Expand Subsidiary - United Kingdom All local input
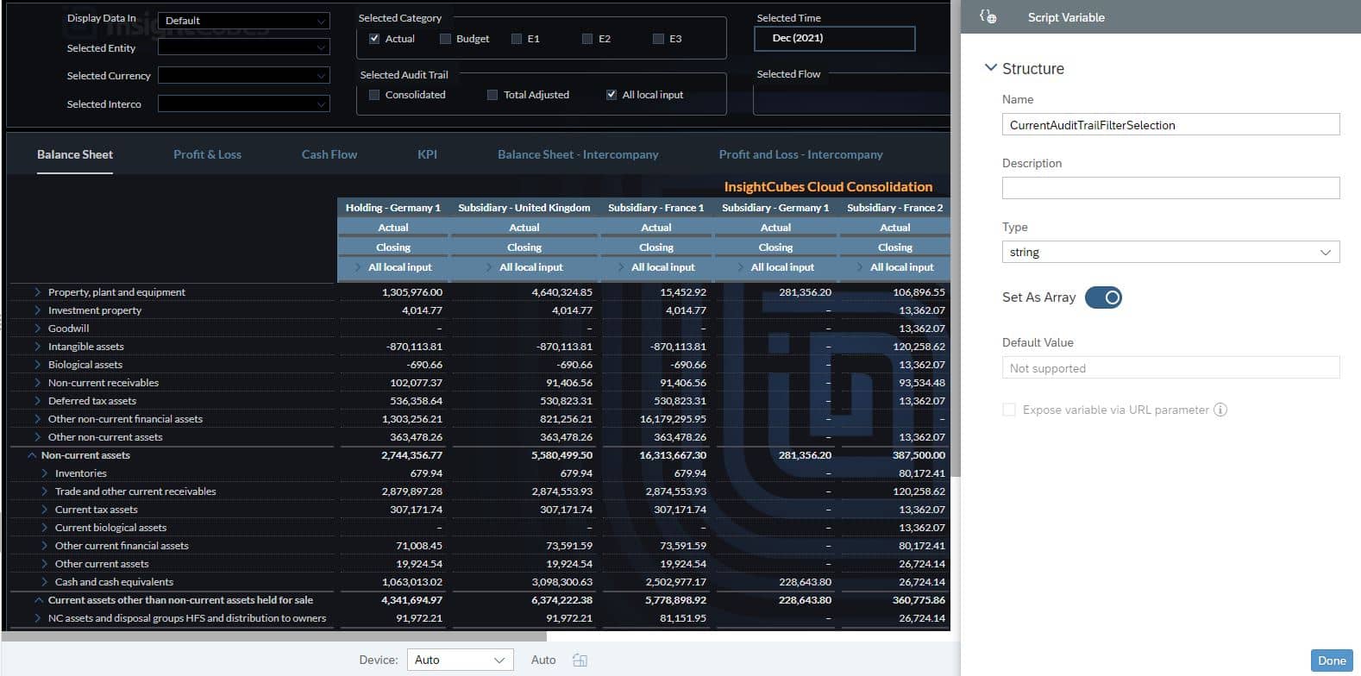 coord(490,267)
